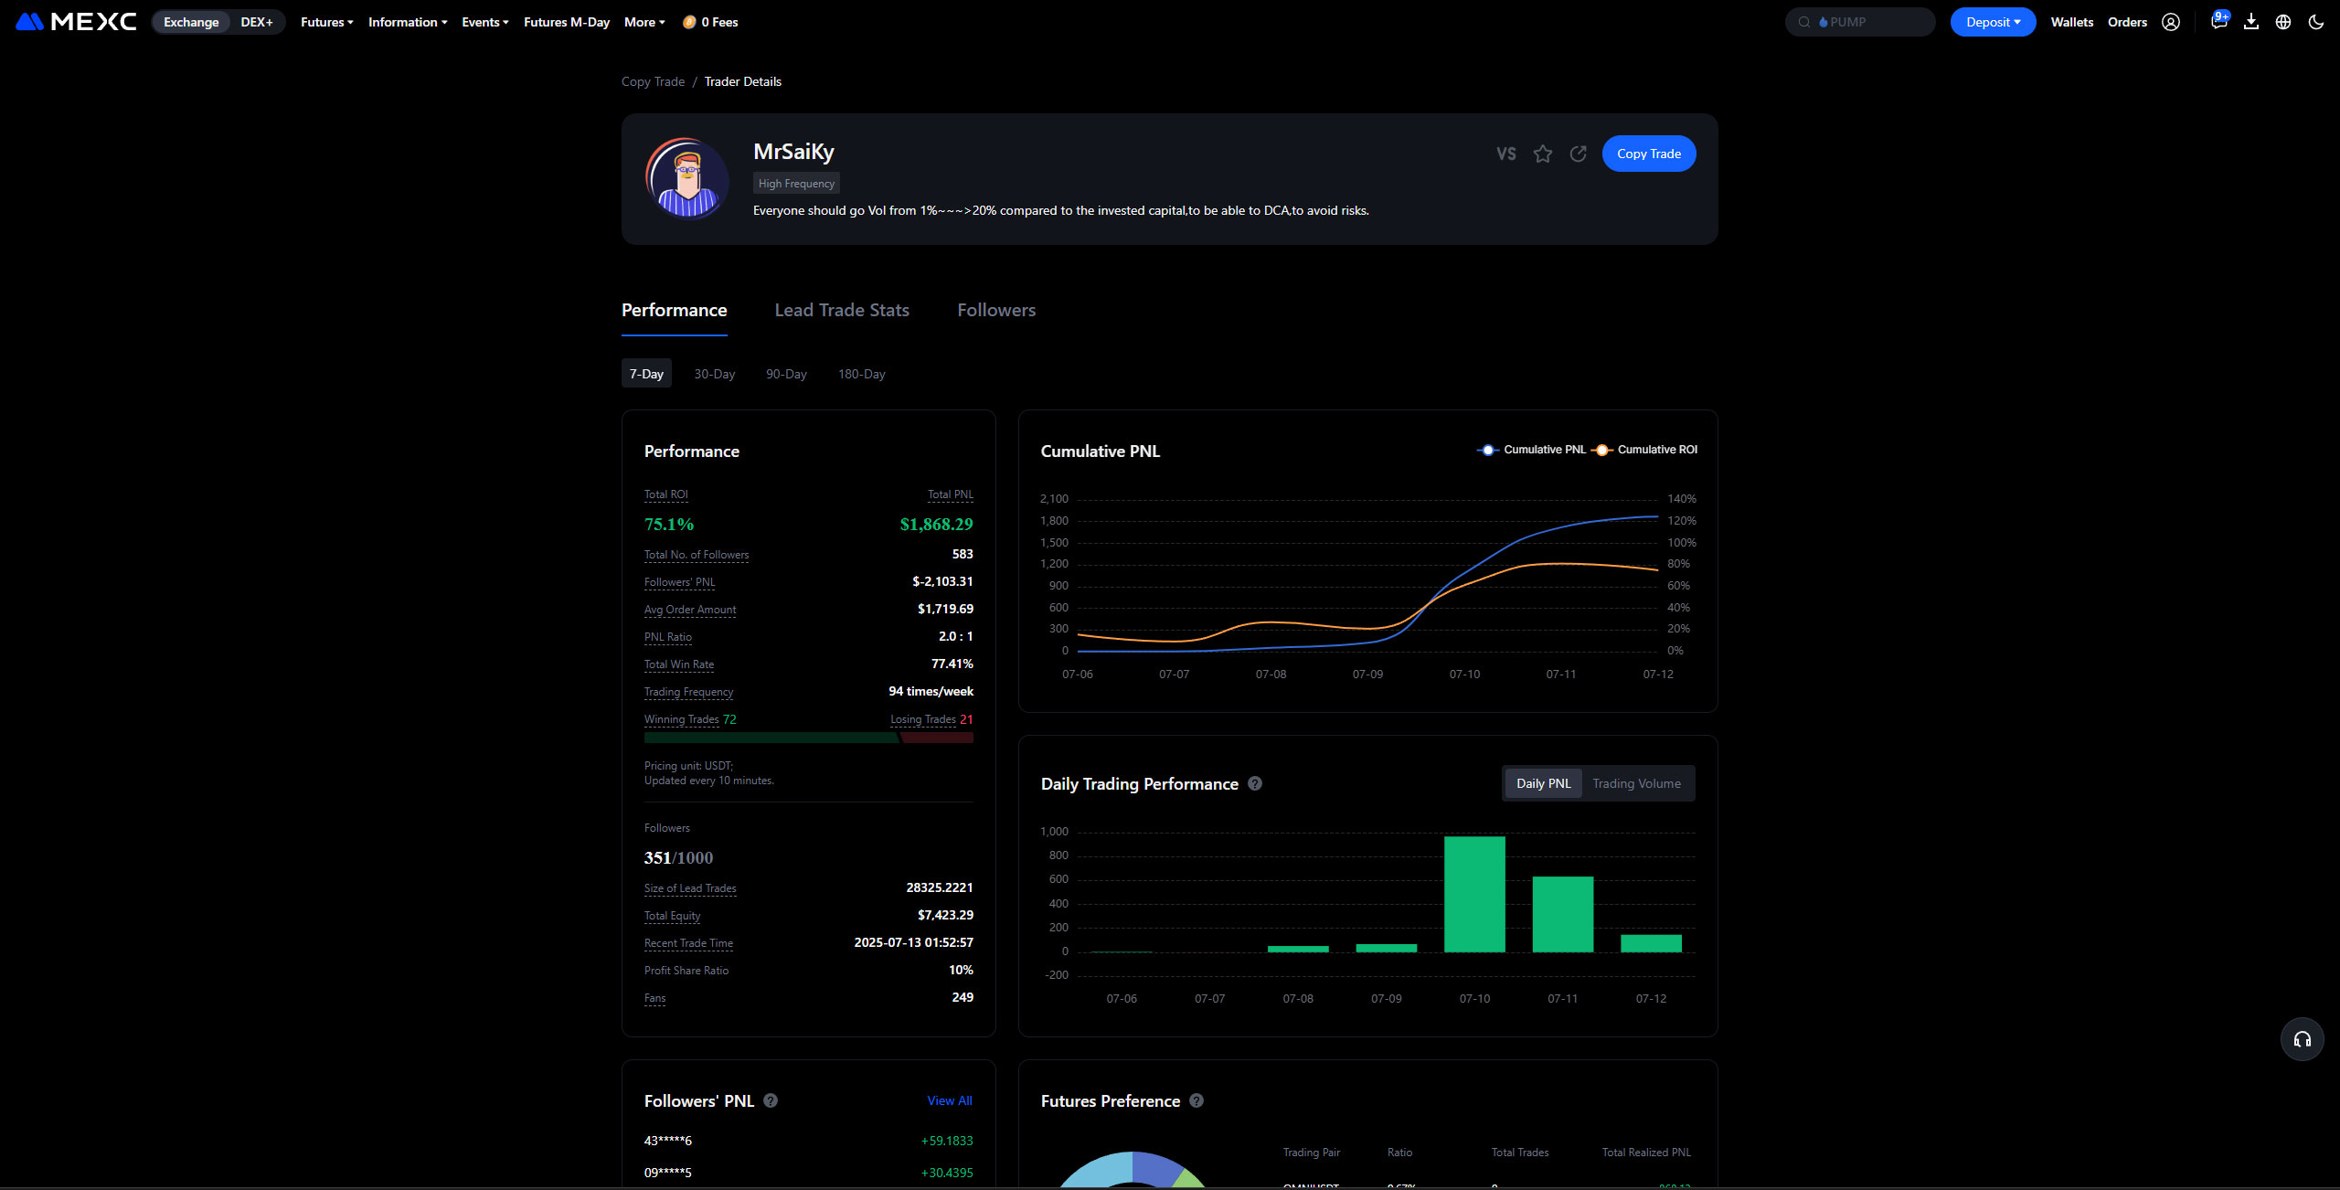Select the 7-Day period
The width and height of the screenshot is (2340, 1190).
tap(646, 374)
